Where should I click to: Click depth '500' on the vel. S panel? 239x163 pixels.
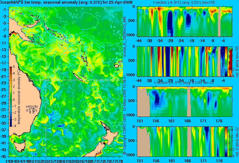point(132,141)
